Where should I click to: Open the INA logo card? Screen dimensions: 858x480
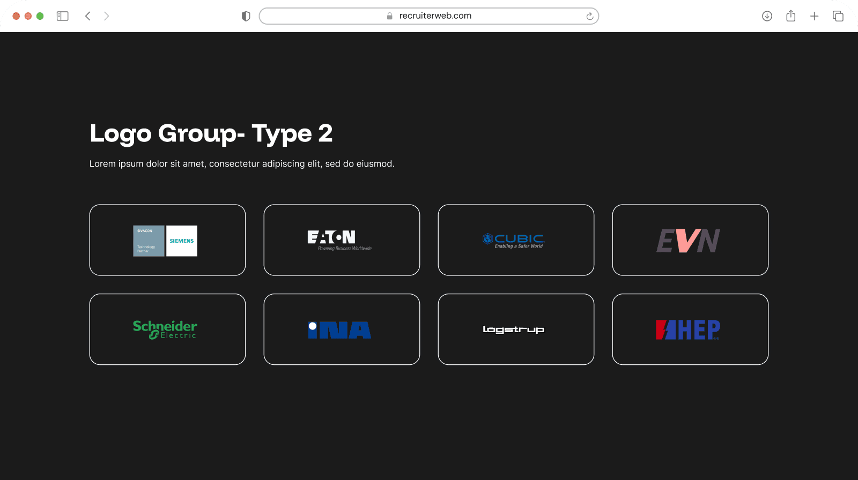click(342, 329)
